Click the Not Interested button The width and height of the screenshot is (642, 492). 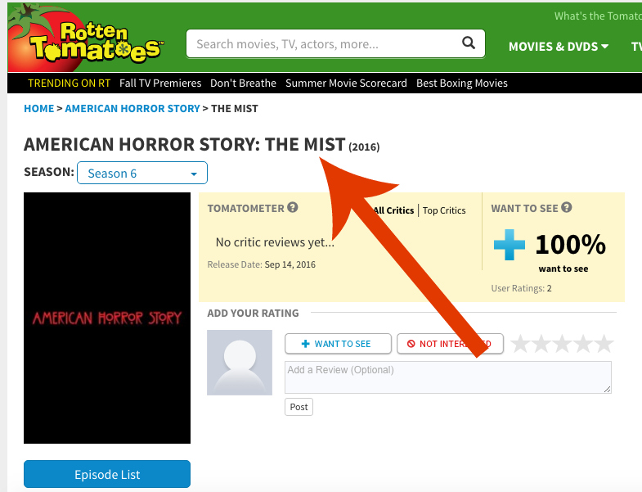(x=450, y=344)
